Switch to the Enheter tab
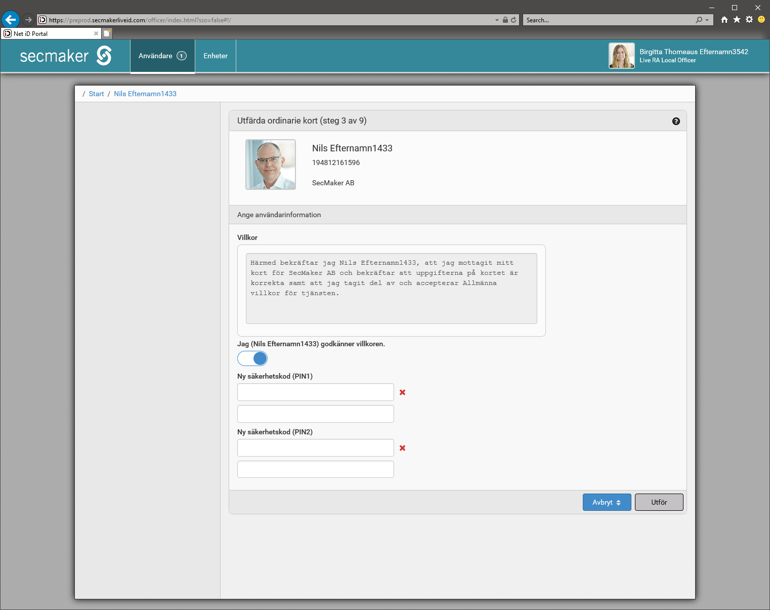Viewport: 770px width, 610px height. 216,56
